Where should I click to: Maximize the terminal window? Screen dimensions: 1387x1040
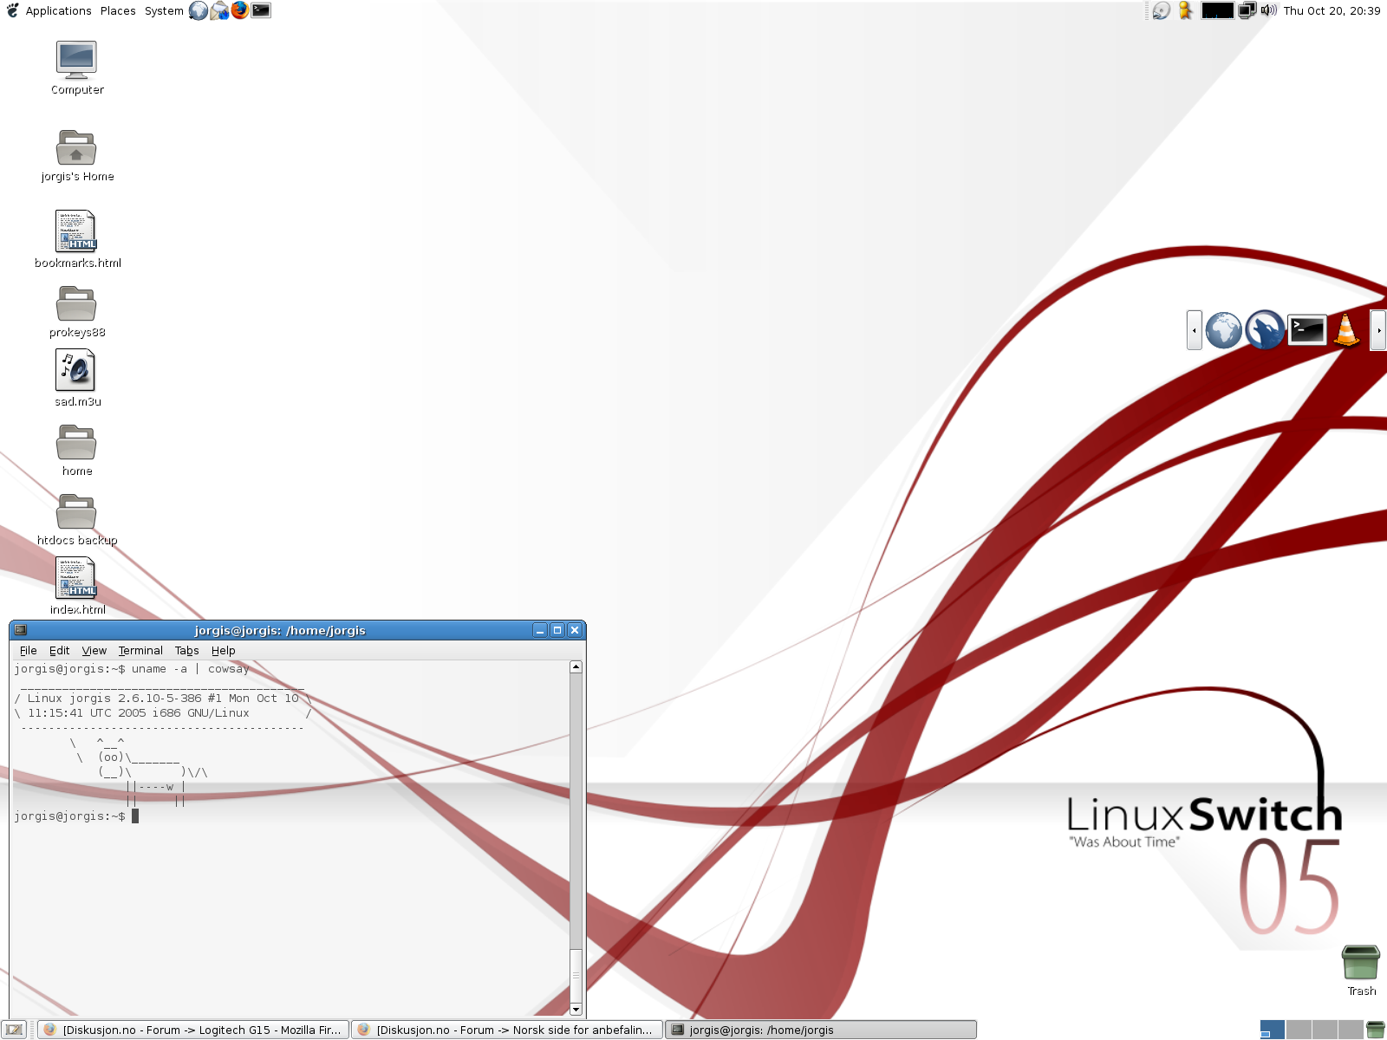click(557, 630)
